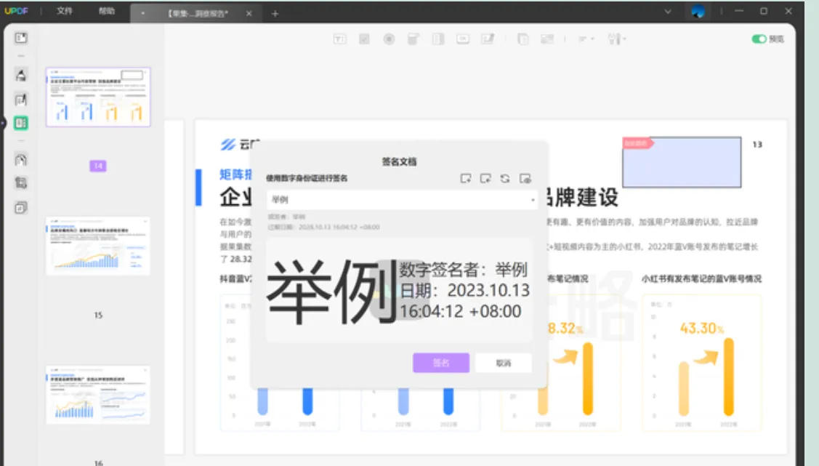Open the form tools wrench dropdown
Image resolution: width=819 pixels, height=466 pixels.
click(x=617, y=39)
